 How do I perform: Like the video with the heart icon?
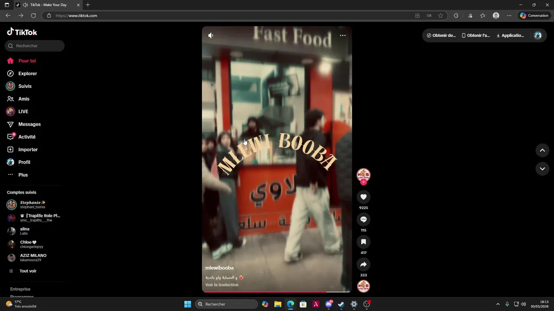click(x=364, y=197)
